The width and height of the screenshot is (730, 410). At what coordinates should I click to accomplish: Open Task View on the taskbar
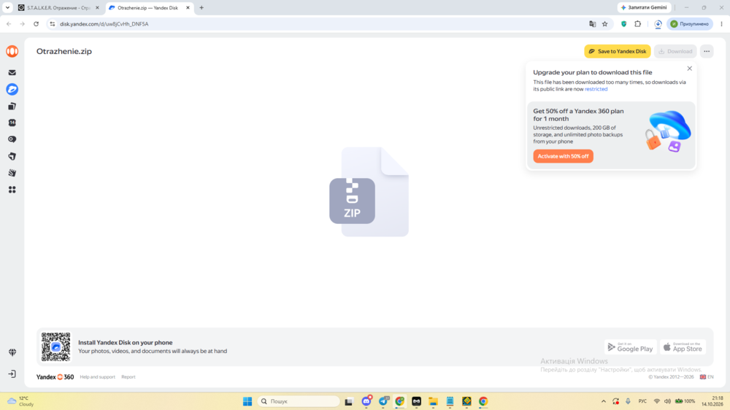click(349, 401)
